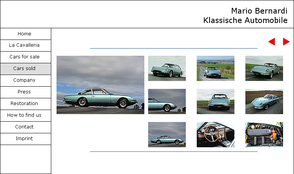Open the Restoration page
This screenshot has width=294, height=174.
coord(26,104)
